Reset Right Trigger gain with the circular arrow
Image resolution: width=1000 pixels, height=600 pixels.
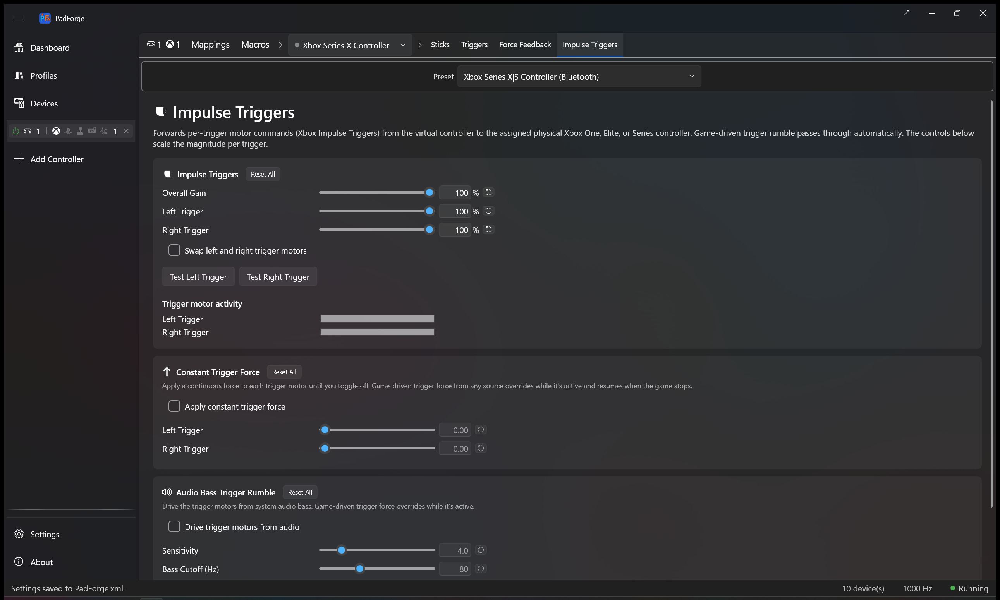489,230
